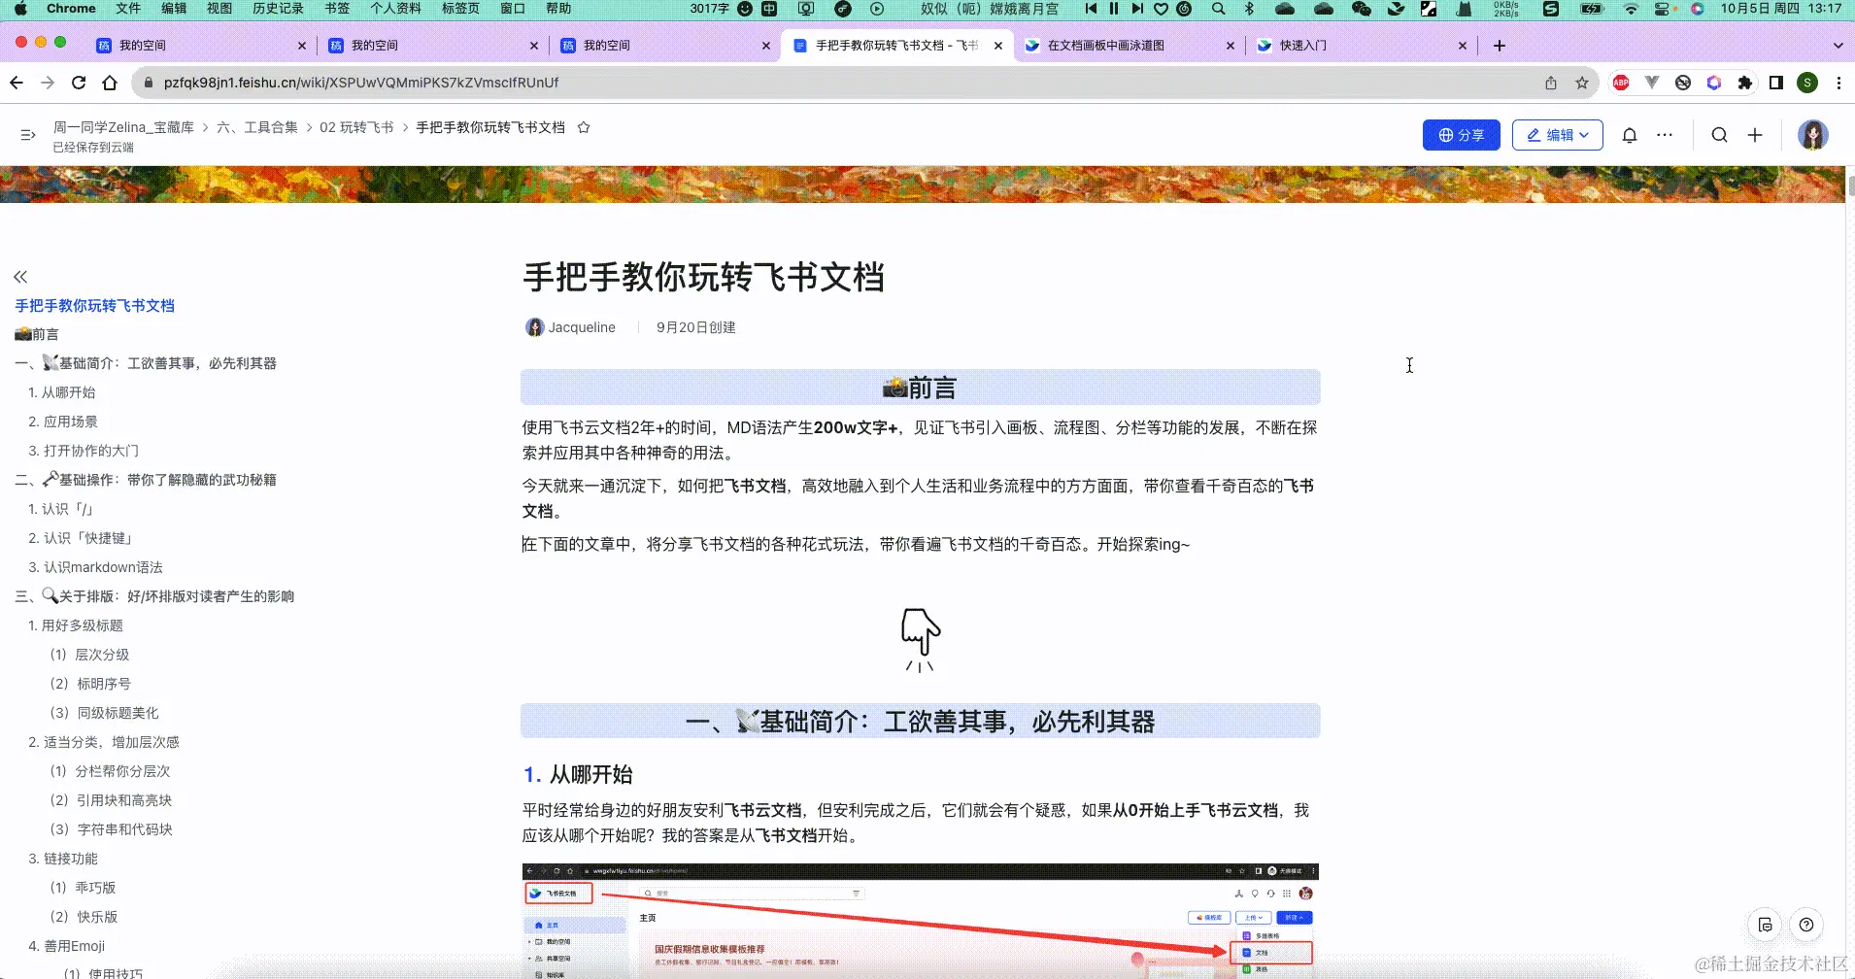The height and width of the screenshot is (979, 1855).
Task: Create new document with plus icon
Action: point(1755,135)
